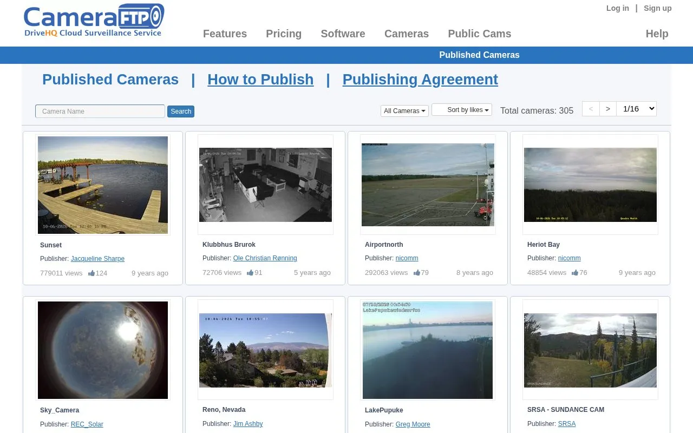This screenshot has width=693, height=433.
Task: Open the Airportnorth camera thumbnail
Action: click(428, 185)
